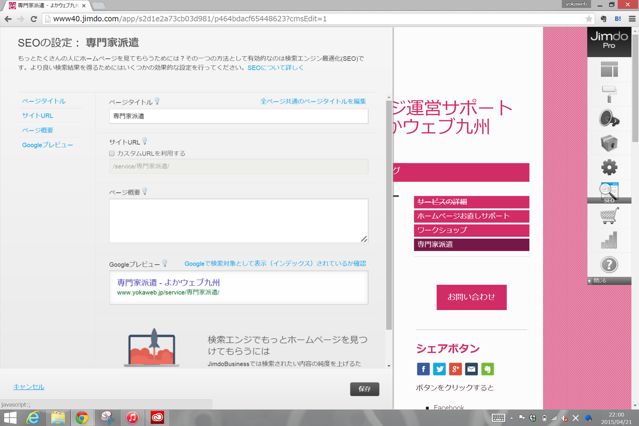Screen dimensions: 639x426
Task: Select サイトURL in the SEO side navigation
Action: (x=37, y=115)
